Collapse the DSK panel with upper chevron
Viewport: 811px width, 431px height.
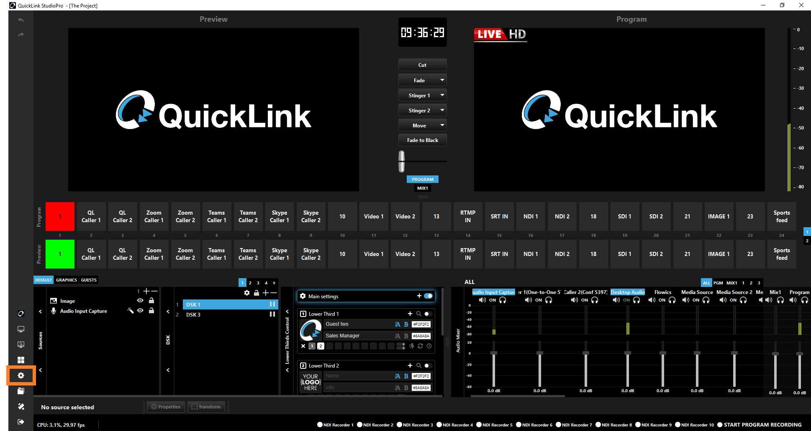(x=168, y=312)
